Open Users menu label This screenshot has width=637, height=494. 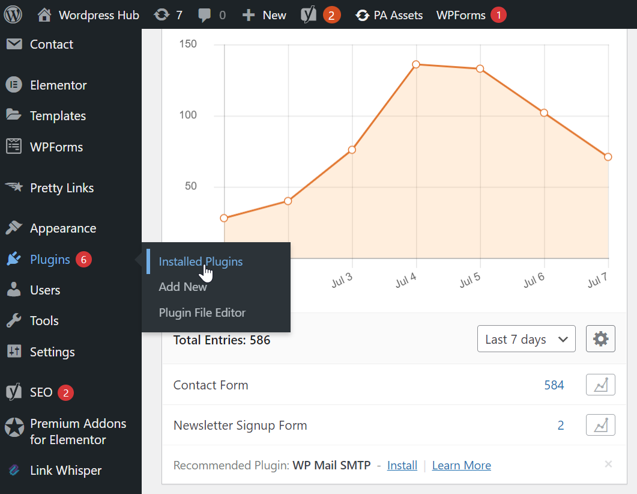click(45, 290)
